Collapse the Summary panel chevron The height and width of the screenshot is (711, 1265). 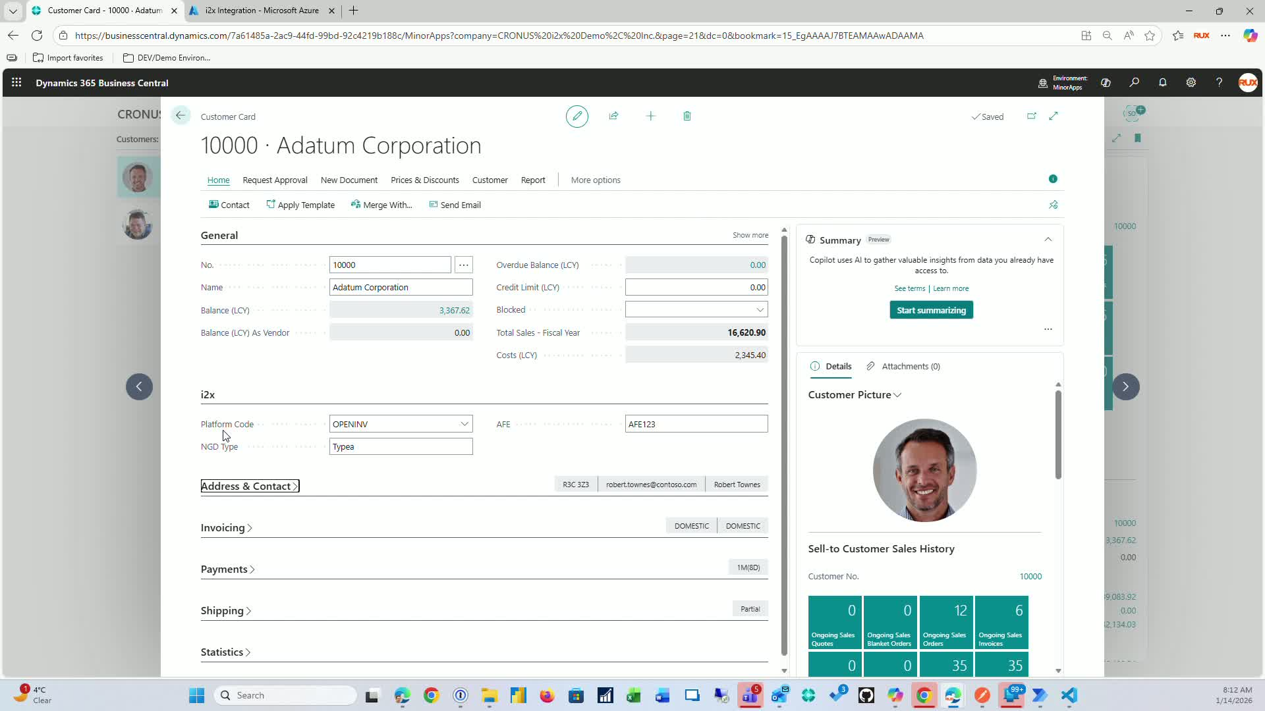[x=1048, y=240]
